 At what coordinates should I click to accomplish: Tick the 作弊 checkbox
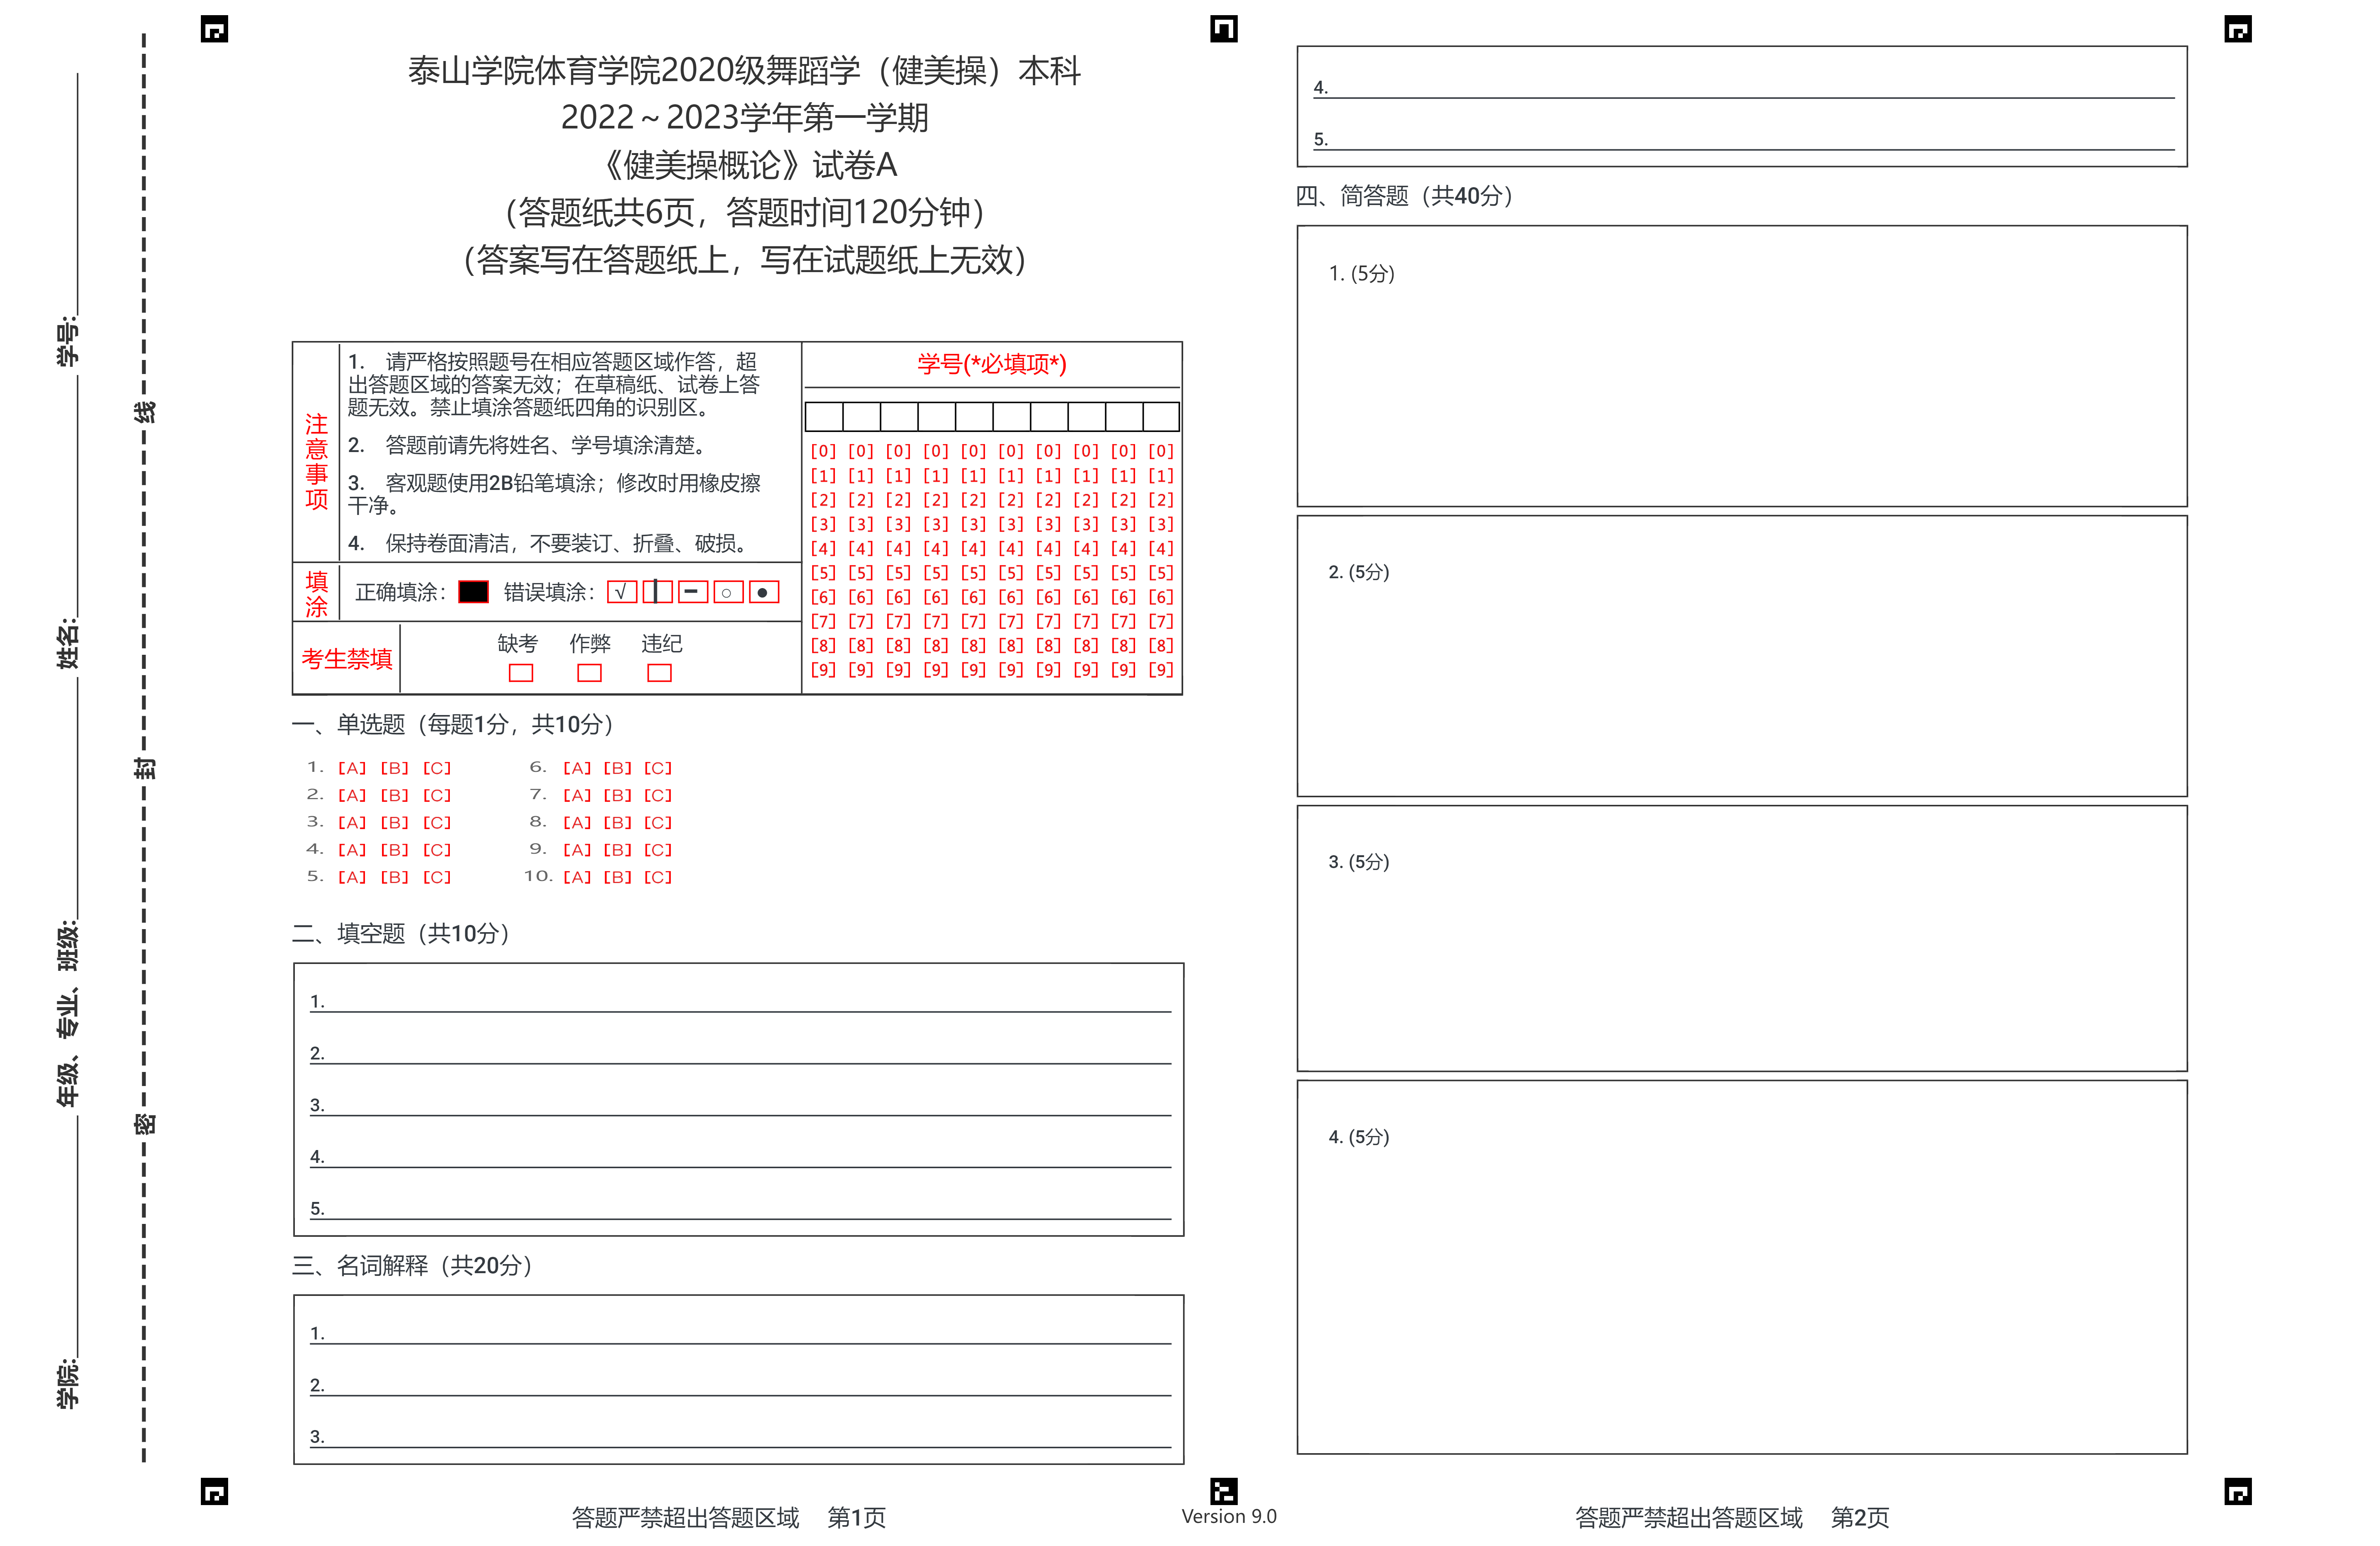pyautogui.click(x=590, y=673)
